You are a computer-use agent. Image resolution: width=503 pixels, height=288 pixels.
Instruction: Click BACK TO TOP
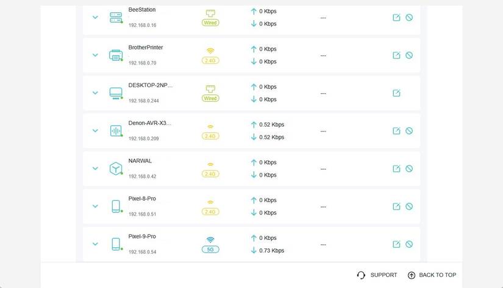[432, 275]
